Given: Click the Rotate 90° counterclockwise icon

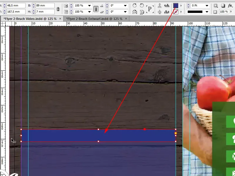Looking at the screenshot, I should pyautogui.click(x=142, y=6).
